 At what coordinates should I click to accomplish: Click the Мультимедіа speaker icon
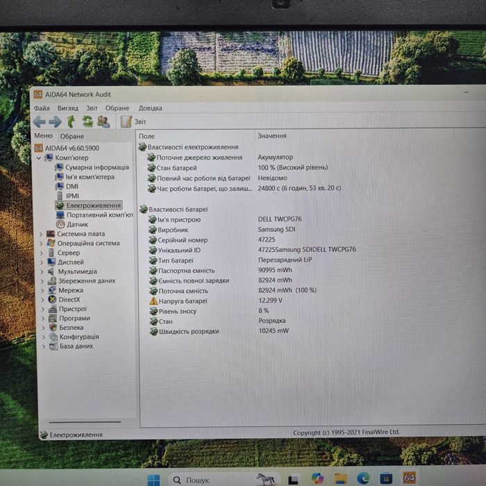pos(51,271)
